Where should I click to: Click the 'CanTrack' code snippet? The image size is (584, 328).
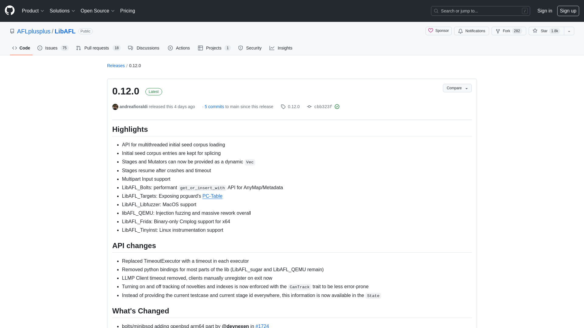pyautogui.click(x=300, y=287)
